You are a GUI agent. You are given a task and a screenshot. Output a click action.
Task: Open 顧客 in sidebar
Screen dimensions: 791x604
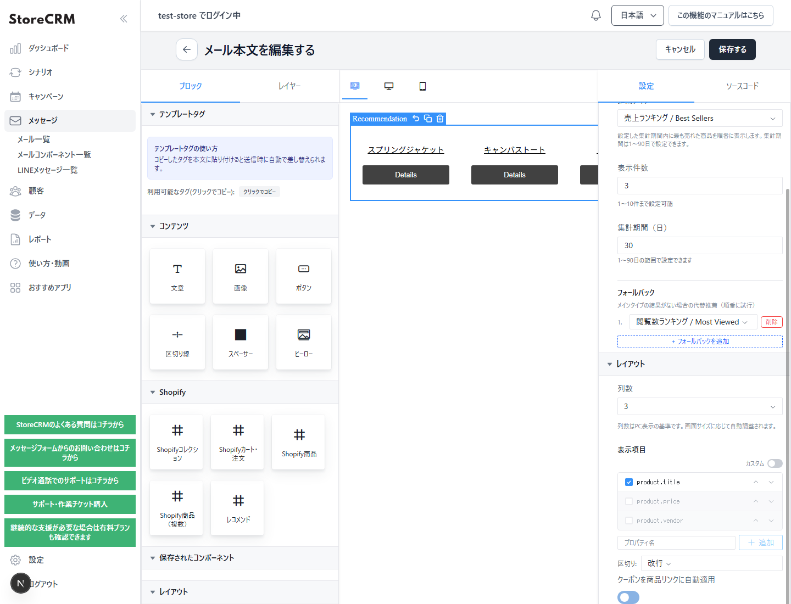coord(70,191)
